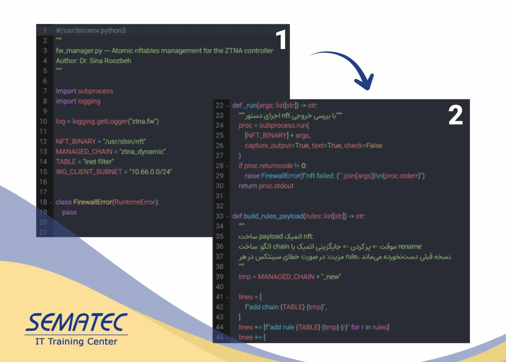Viewport: 506px width, 362px height.
Task: Click line number 1 in the gutter
Action: pyautogui.click(x=45, y=30)
